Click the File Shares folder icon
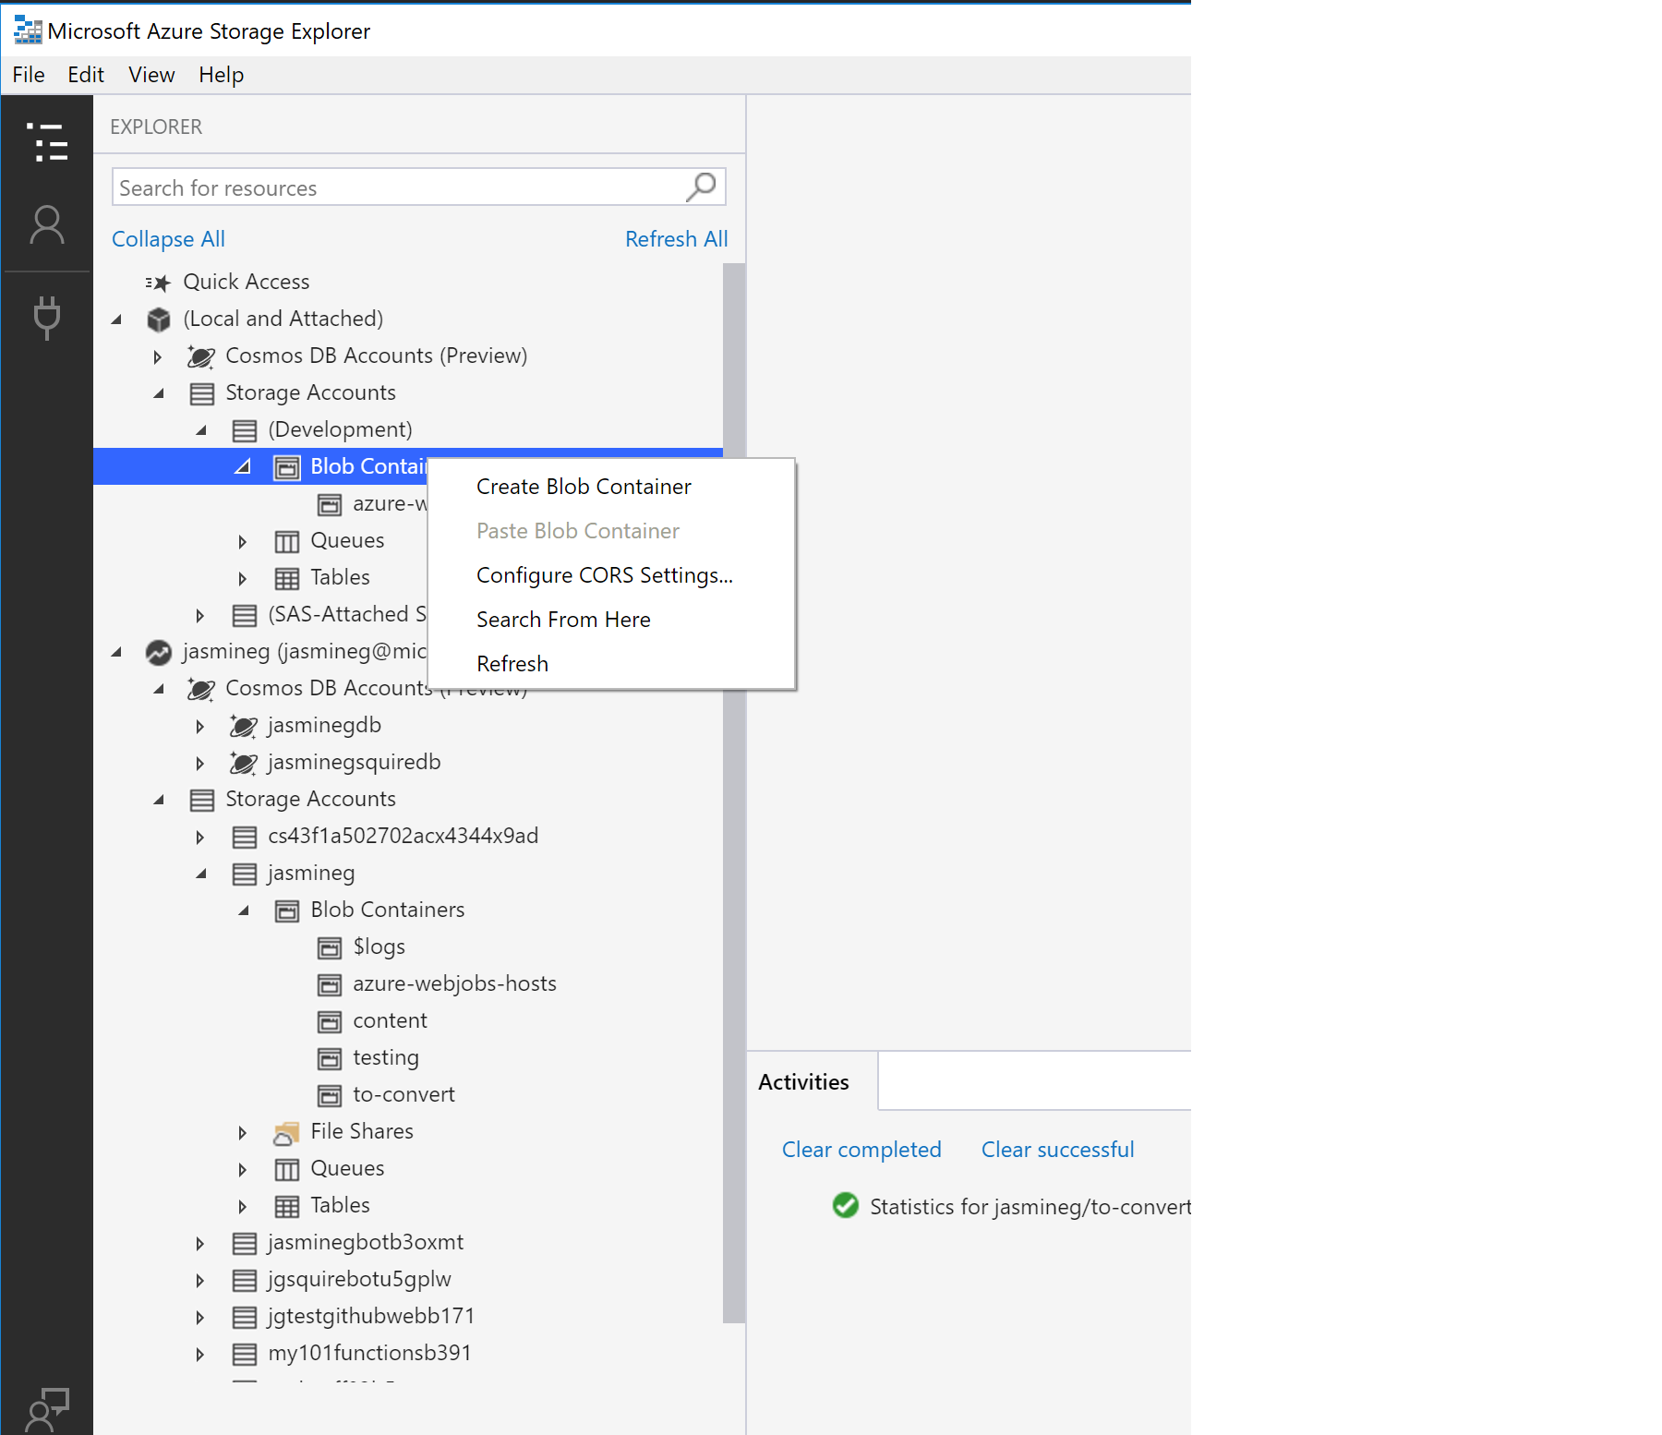 286,1132
